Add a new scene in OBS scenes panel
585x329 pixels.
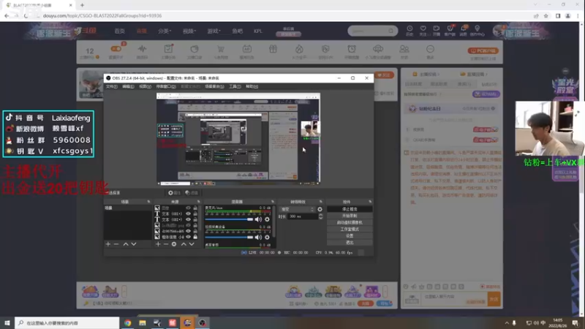[108, 244]
